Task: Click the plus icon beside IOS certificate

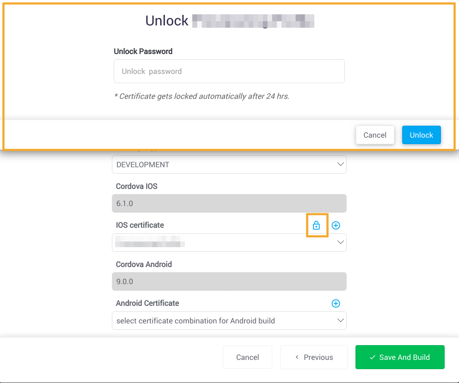Action: tap(336, 225)
